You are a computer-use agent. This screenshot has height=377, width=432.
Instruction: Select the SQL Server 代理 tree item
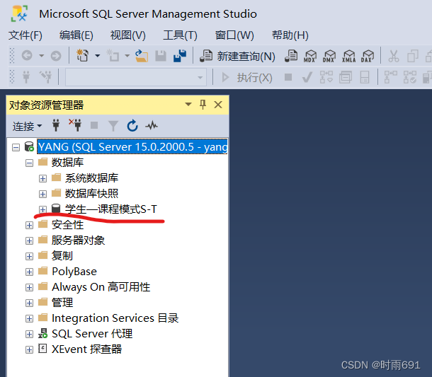pyautogui.click(x=92, y=334)
